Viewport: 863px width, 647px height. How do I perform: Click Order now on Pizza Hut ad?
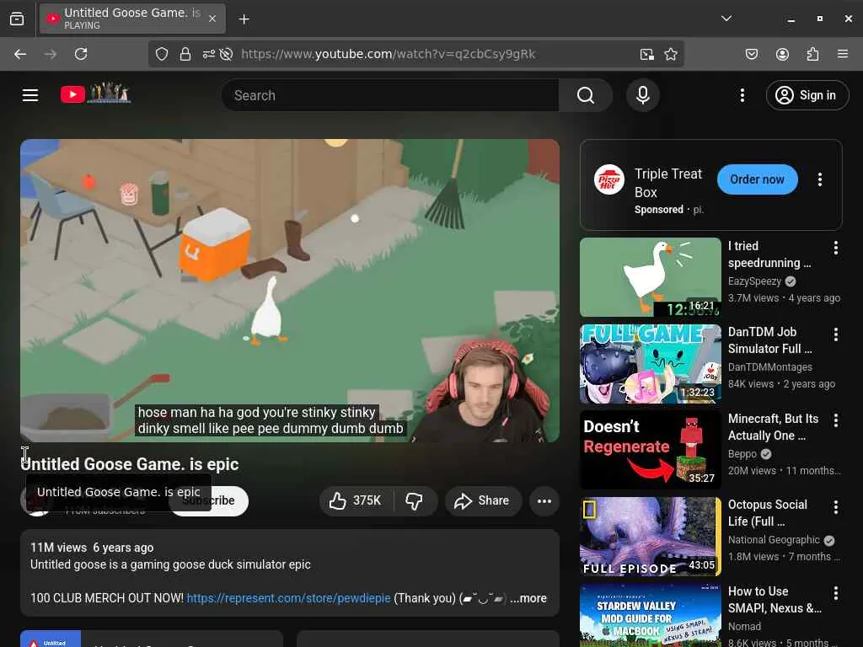(x=757, y=179)
